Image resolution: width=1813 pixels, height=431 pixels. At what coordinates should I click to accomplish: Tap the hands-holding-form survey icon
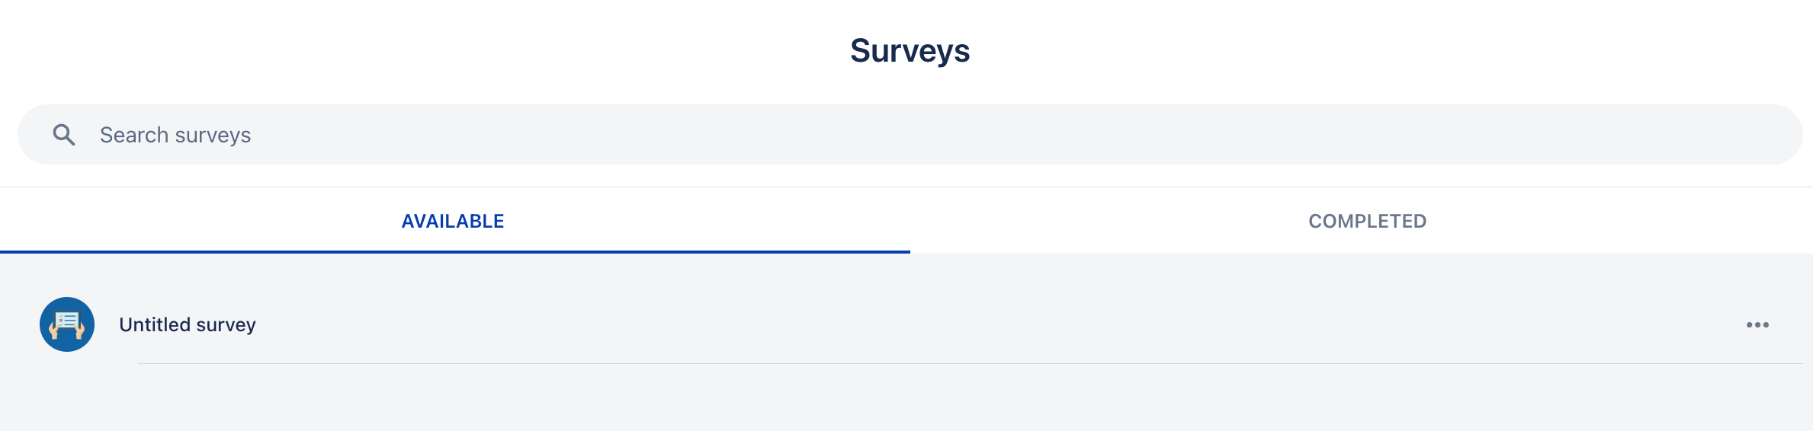[67, 324]
